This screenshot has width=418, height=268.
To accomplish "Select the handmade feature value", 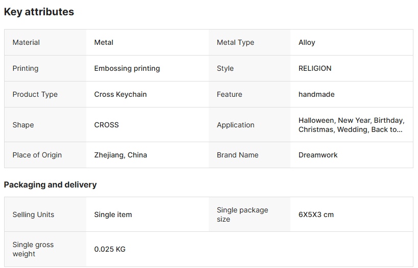I will 316,94.
